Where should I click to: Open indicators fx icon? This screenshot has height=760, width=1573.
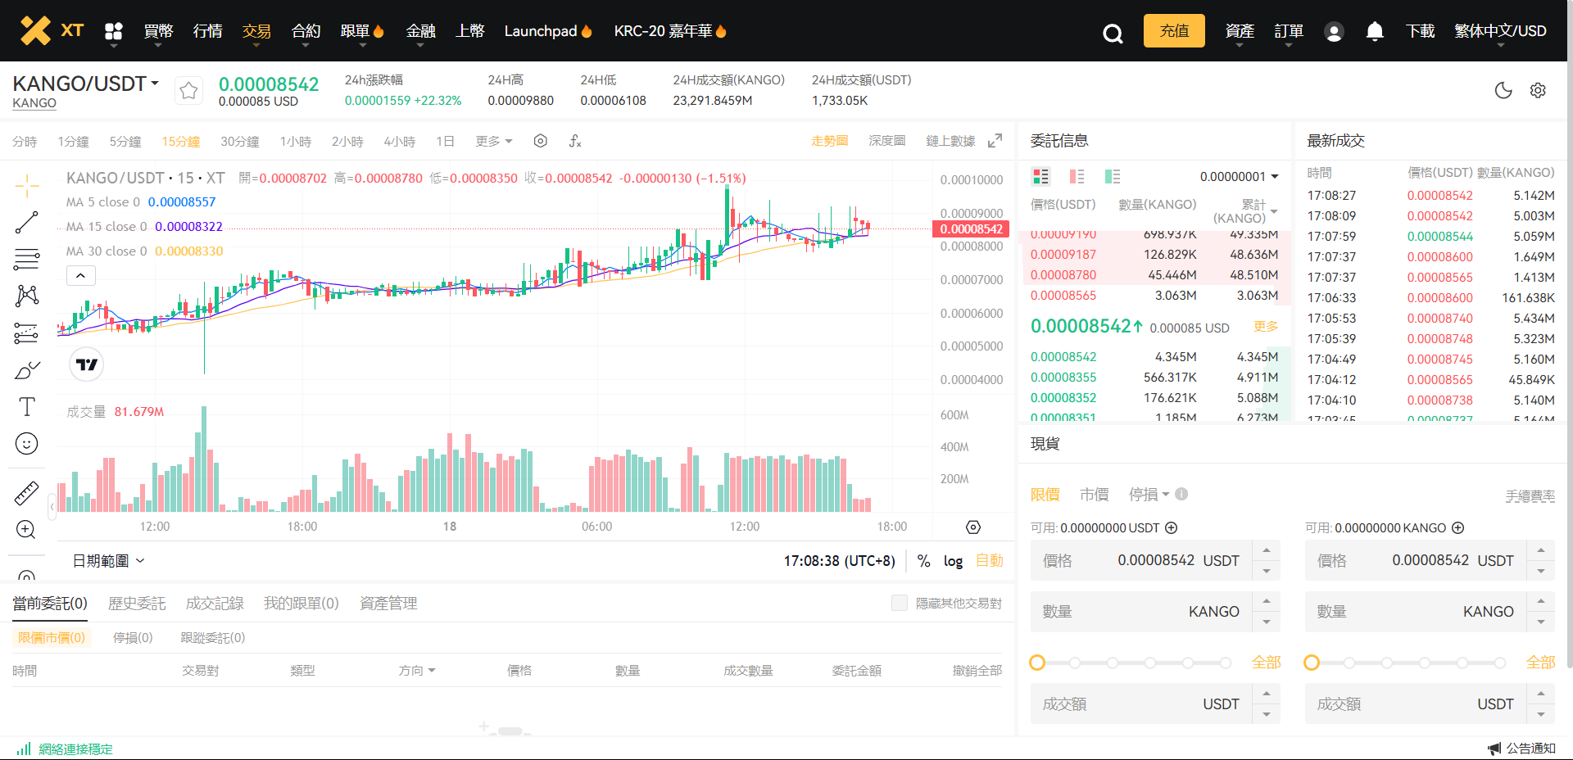click(575, 141)
